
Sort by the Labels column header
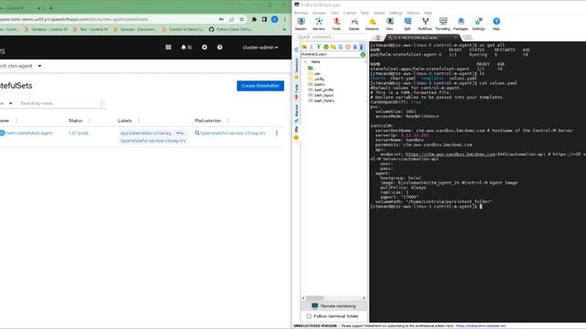[125, 121]
